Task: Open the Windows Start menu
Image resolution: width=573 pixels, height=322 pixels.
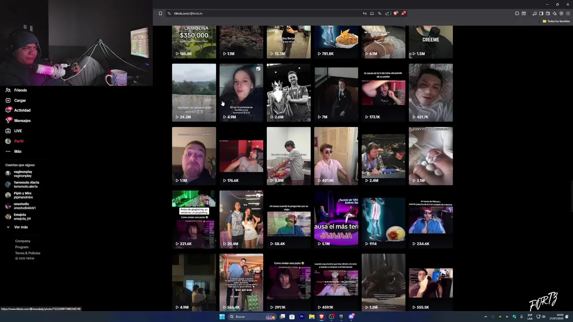Action: tap(222, 317)
